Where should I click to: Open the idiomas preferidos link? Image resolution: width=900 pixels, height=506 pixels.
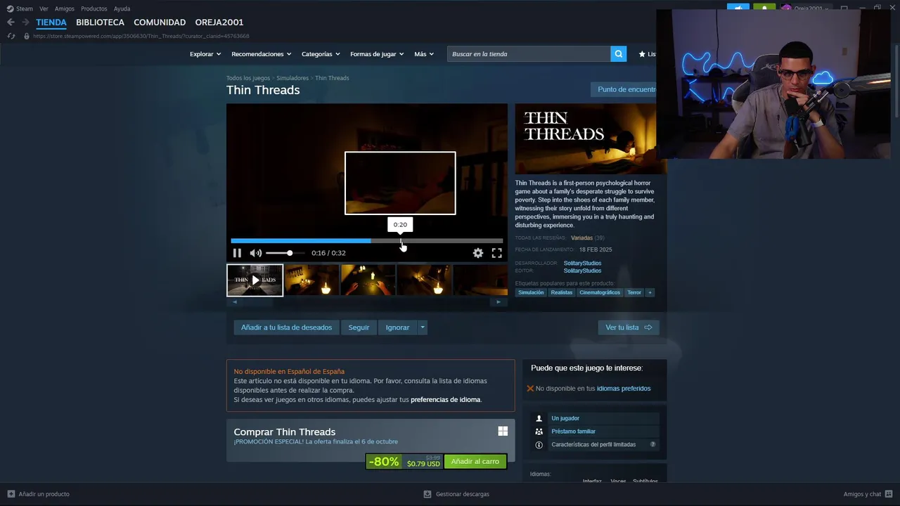coord(624,389)
